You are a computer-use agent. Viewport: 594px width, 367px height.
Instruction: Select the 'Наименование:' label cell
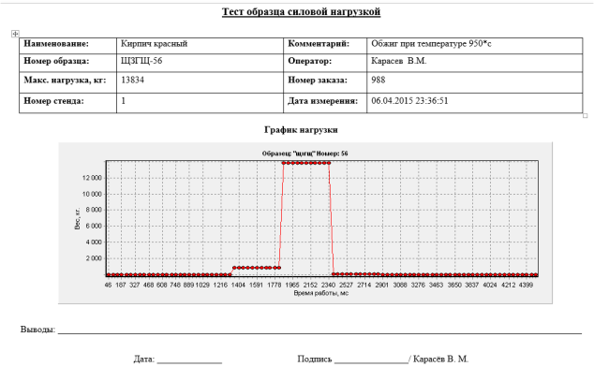coord(67,46)
